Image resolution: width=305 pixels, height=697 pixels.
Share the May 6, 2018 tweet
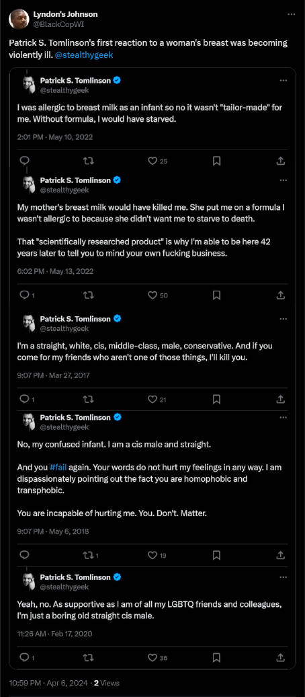coord(280,555)
